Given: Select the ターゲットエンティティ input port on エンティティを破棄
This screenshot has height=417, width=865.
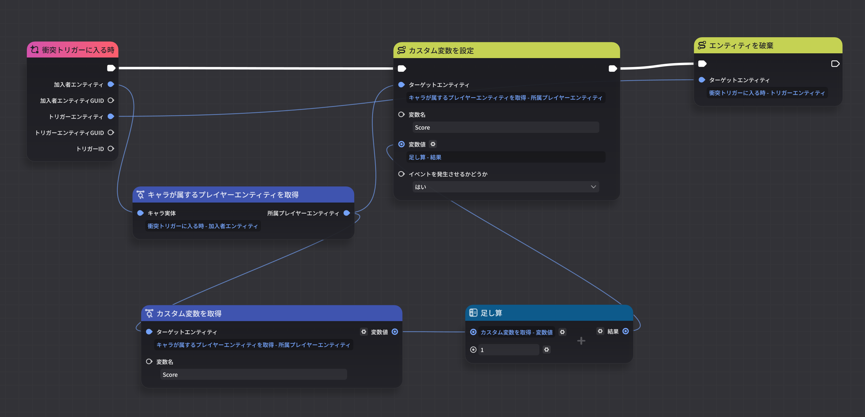Looking at the screenshot, I should 702,80.
